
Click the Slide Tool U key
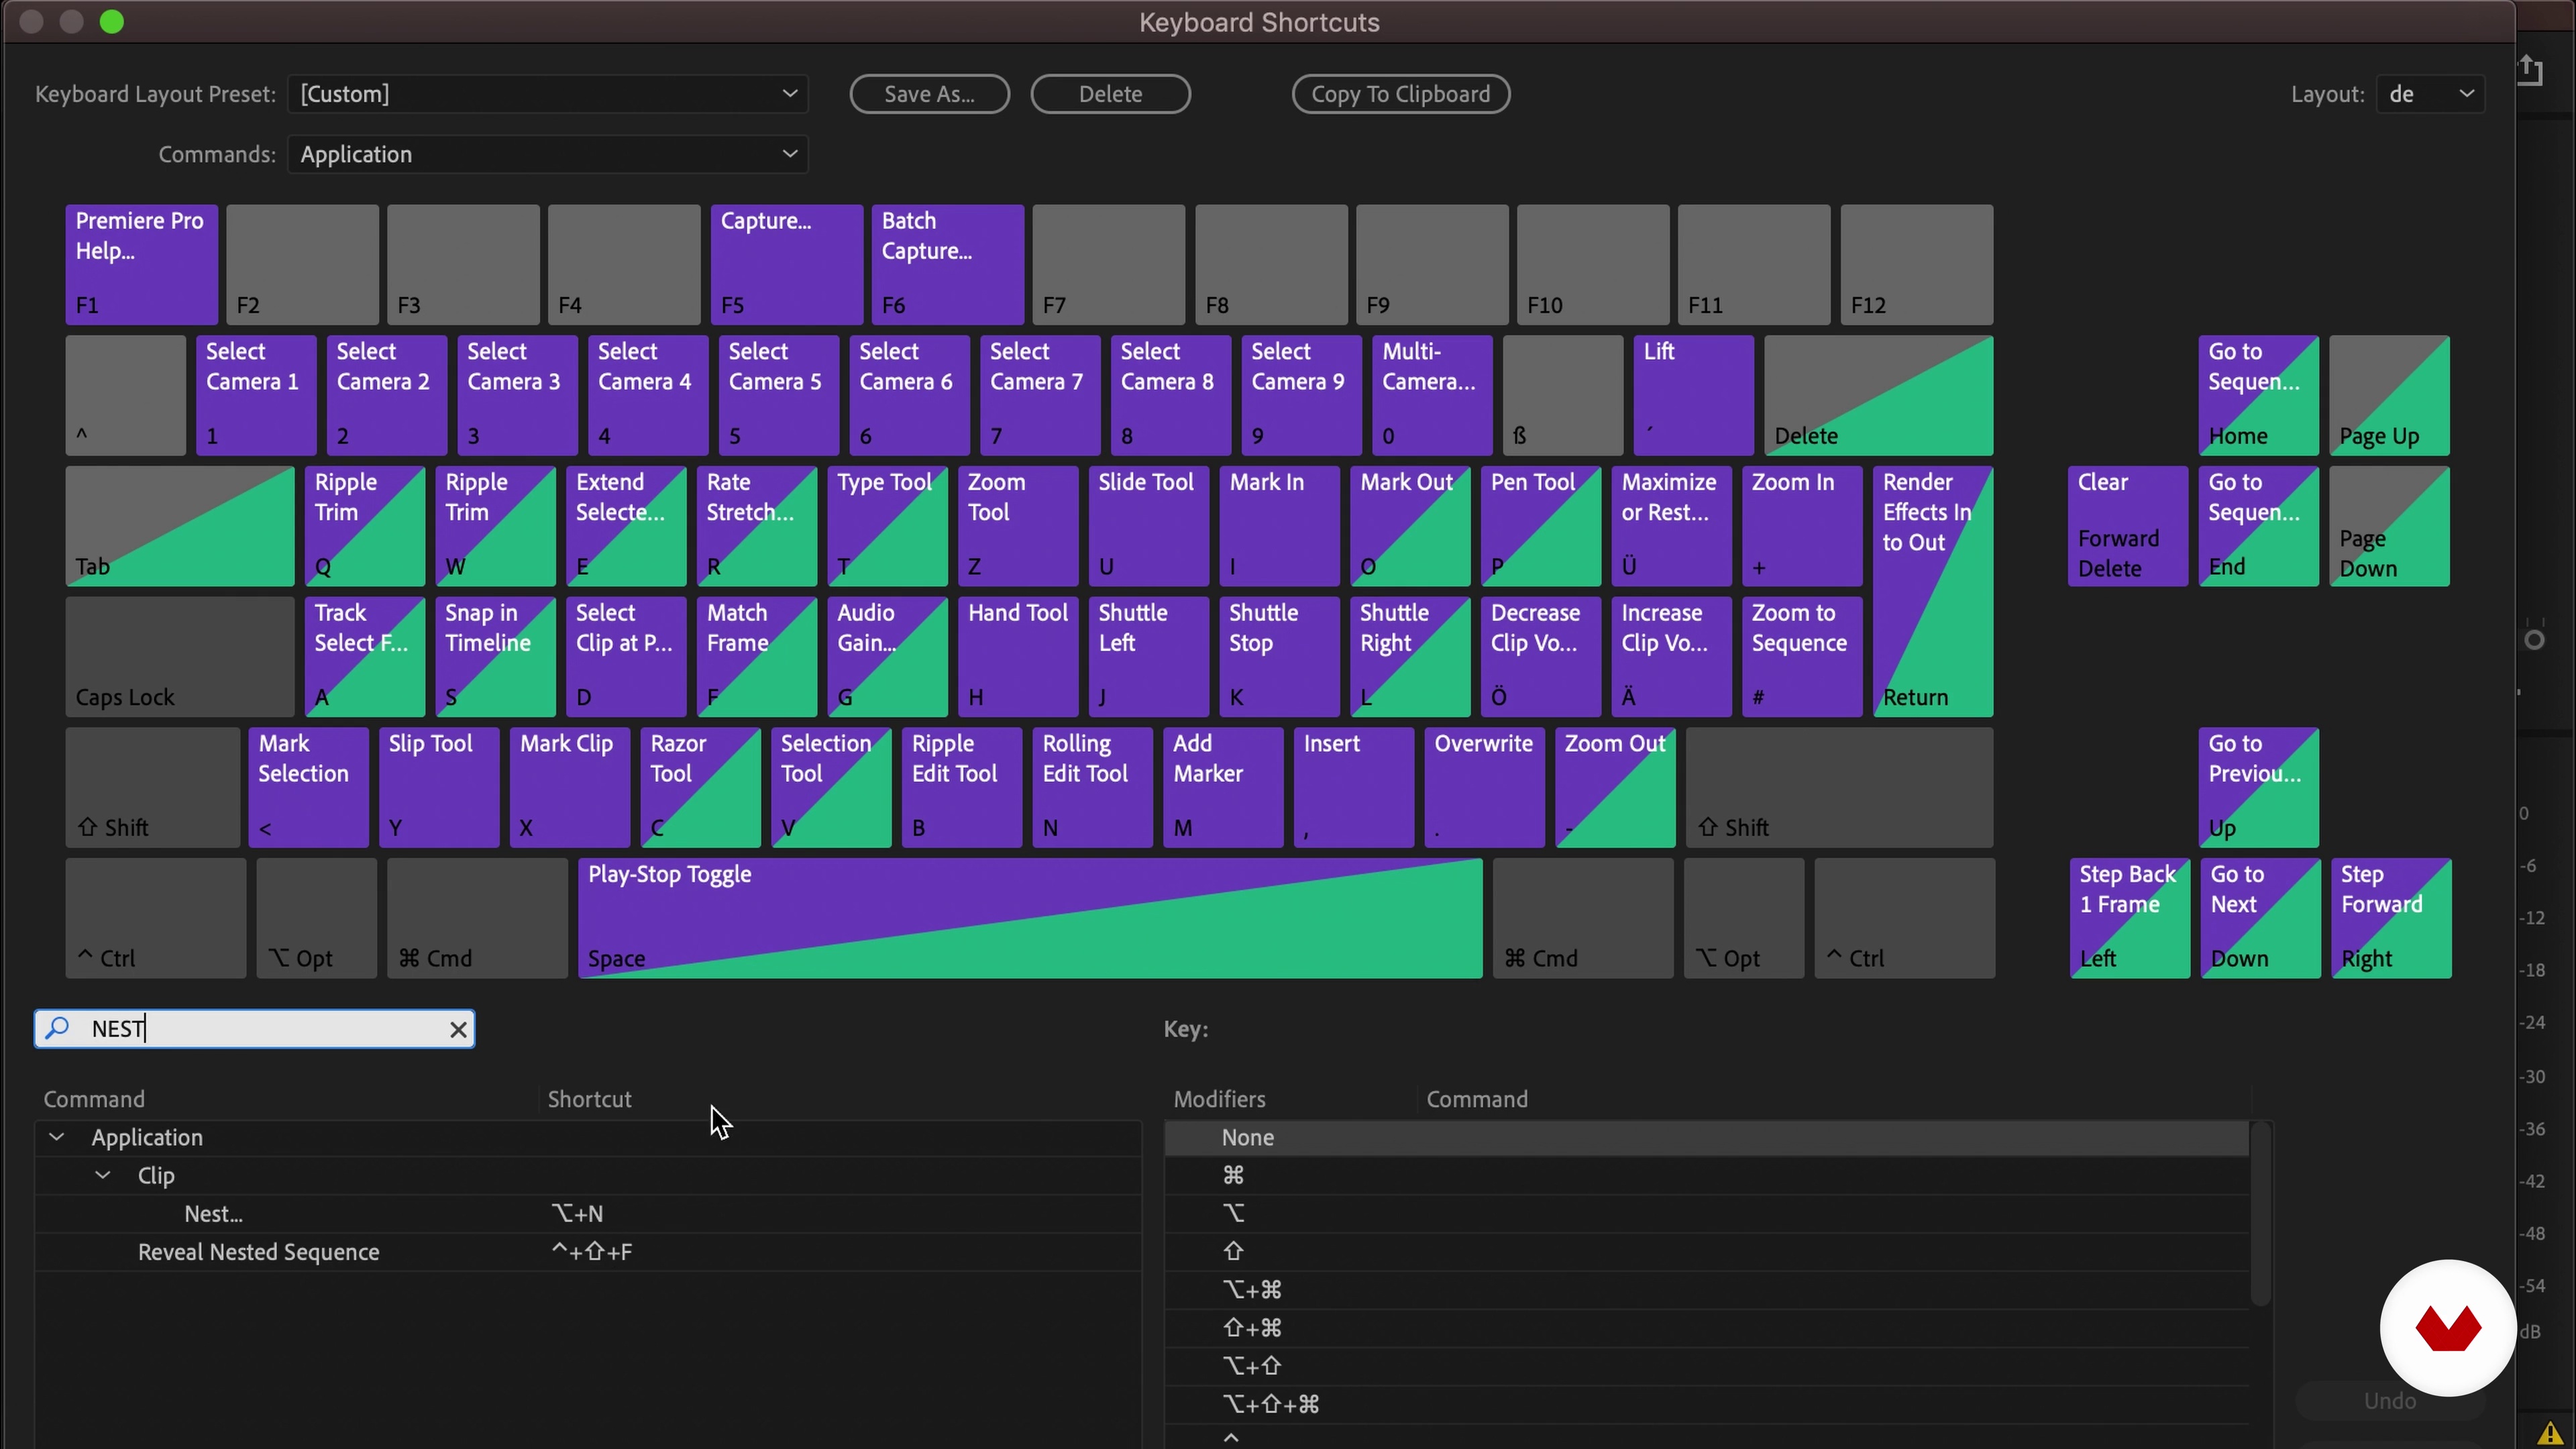[x=1149, y=526]
